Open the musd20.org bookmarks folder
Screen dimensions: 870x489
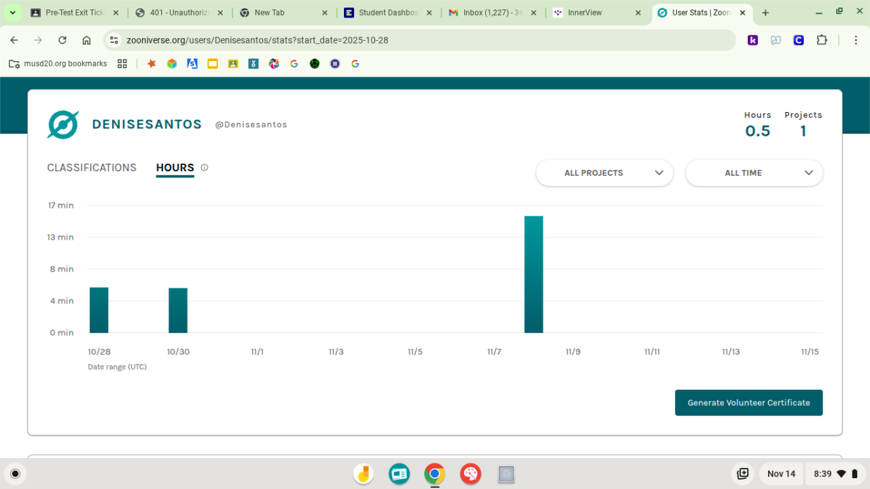tap(58, 64)
